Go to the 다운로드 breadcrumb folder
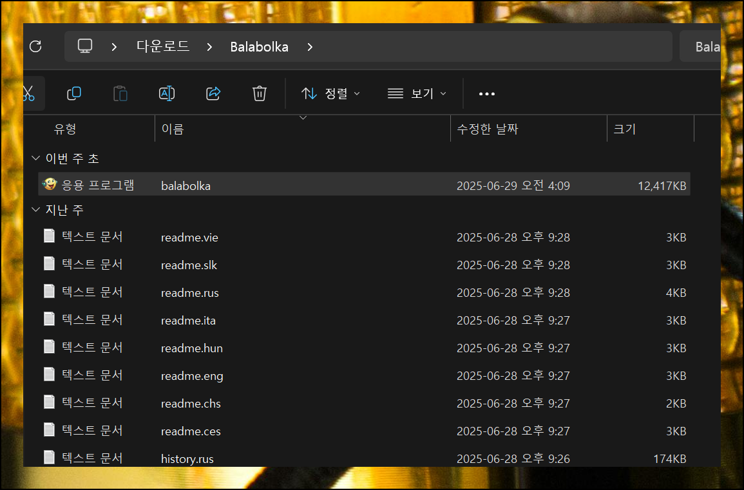The image size is (744, 490). click(163, 46)
